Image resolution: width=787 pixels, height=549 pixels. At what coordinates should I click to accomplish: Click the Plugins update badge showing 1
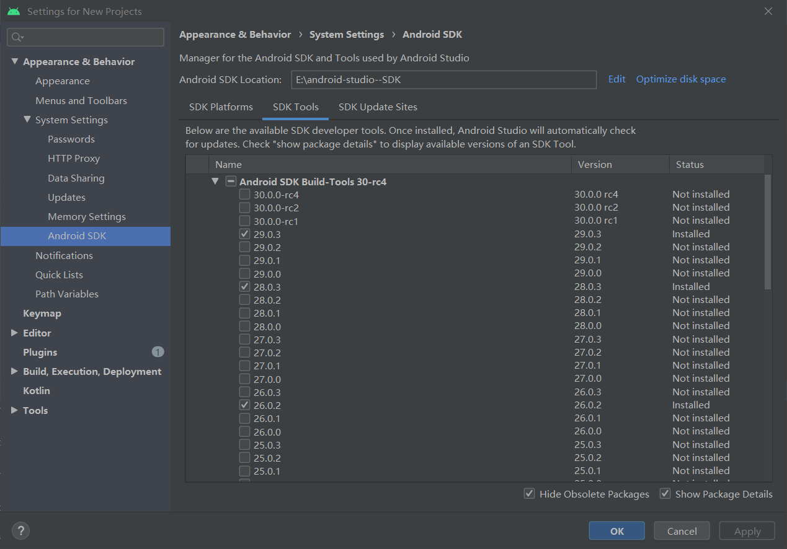pos(158,352)
